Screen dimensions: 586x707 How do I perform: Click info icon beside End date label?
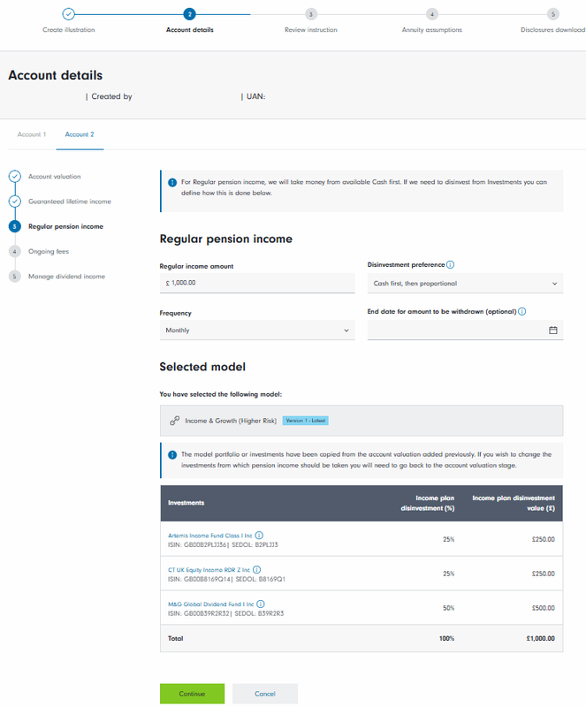click(x=522, y=311)
